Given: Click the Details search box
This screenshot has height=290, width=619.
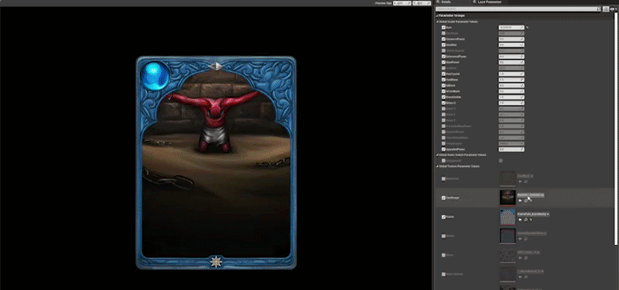Looking at the screenshot, I should (x=519, y=9).
